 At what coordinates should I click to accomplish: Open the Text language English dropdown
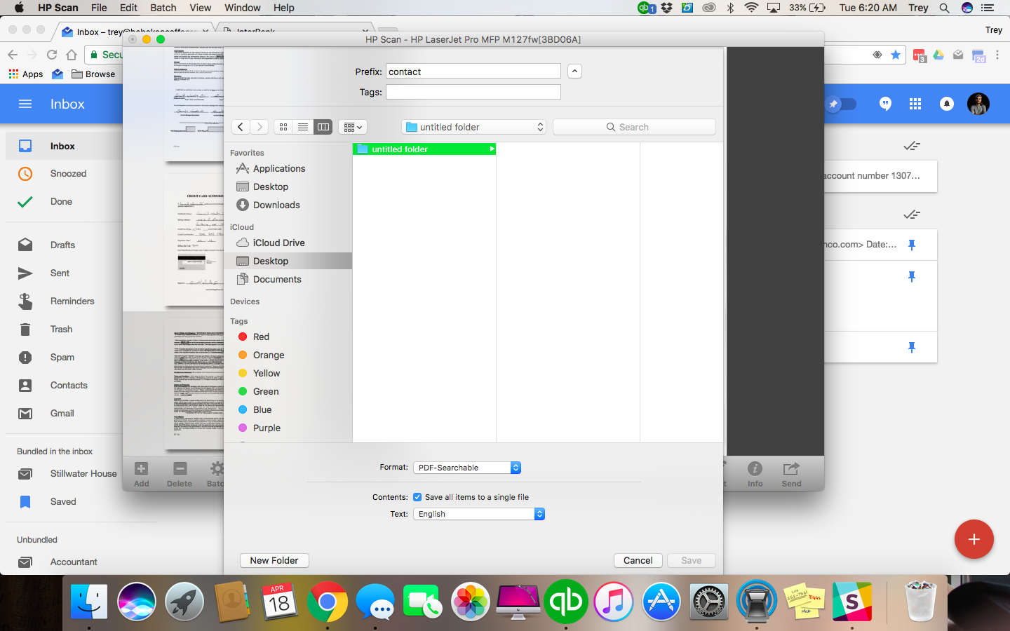coord(480,514)
